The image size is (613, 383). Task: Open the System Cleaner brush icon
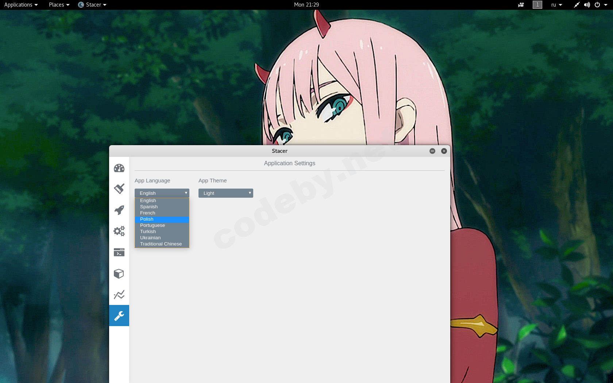(119, 189)
